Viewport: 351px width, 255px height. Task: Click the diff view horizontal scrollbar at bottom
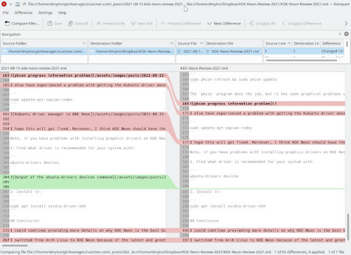pos(15,246)
